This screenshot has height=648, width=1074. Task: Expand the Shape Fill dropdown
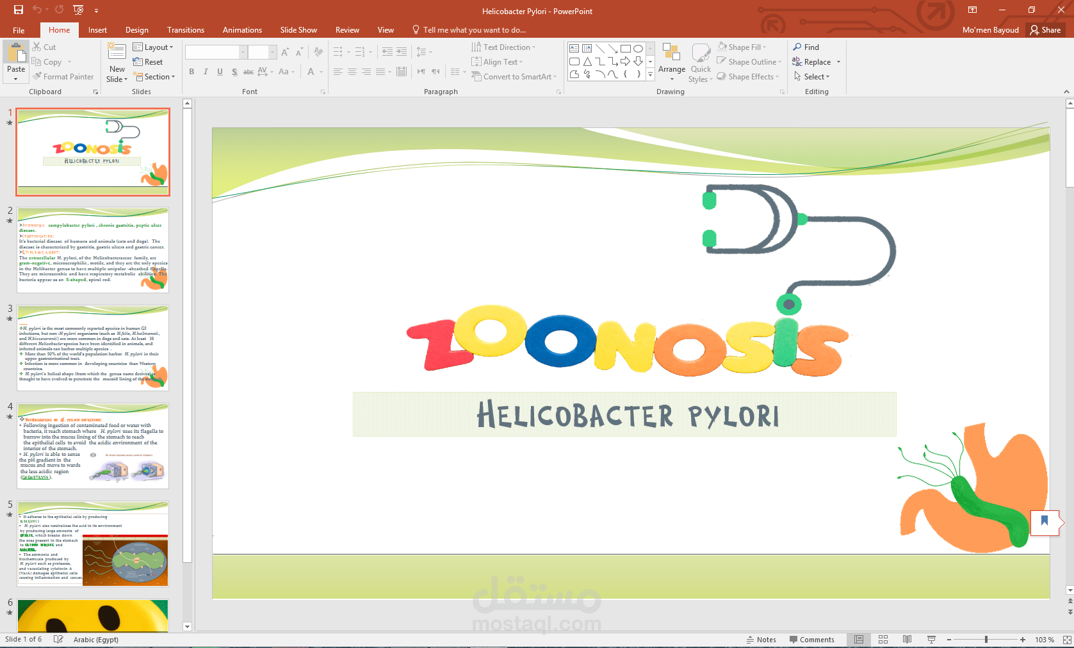tap(742, 47)
